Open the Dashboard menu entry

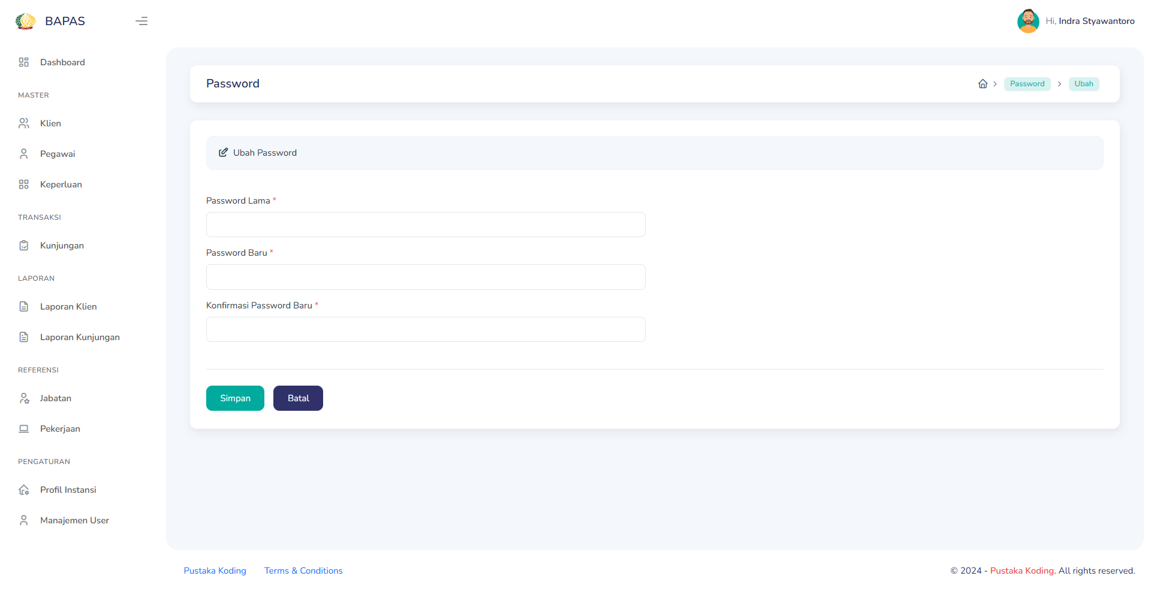pyautogui.click(x=62, y=62)
